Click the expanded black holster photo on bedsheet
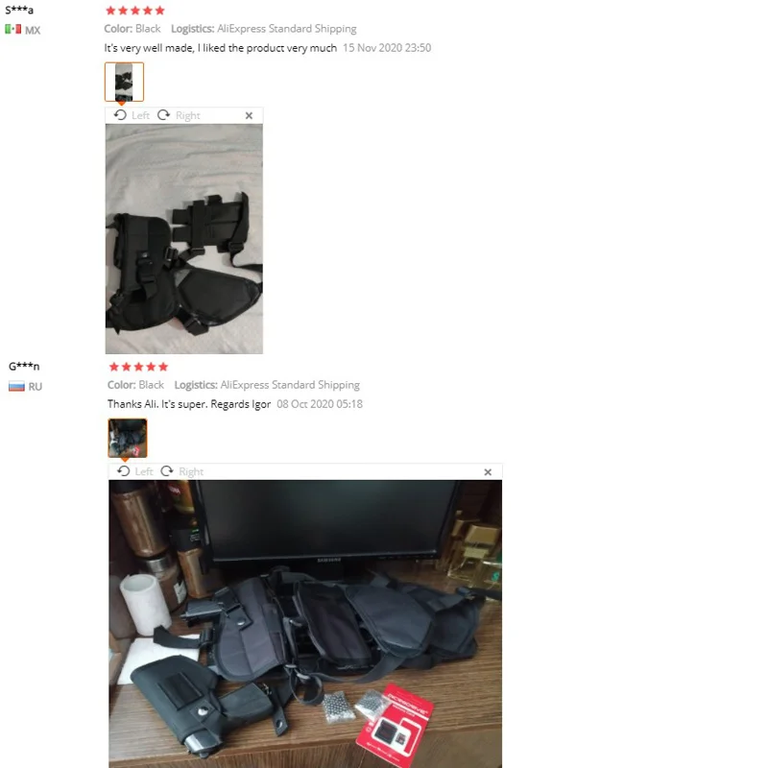The width and height of the screenshot is (768, 768). (x=184, y=238)
